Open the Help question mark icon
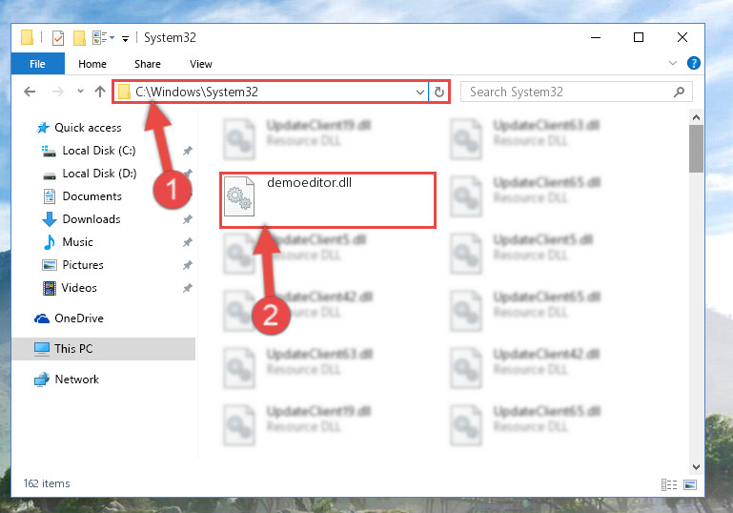 coord(693,63)
